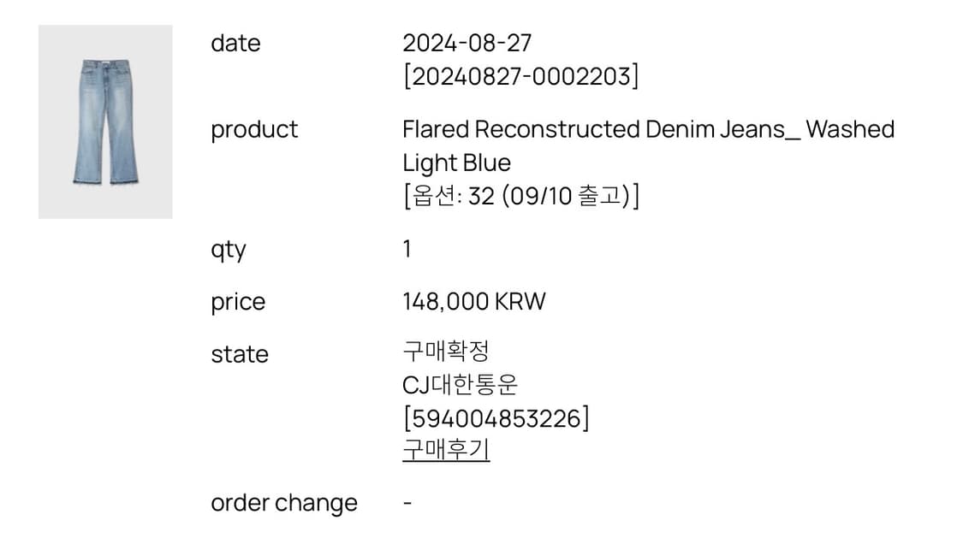Click the qty value 1
The image size is (963, 550).
[407, 249]
